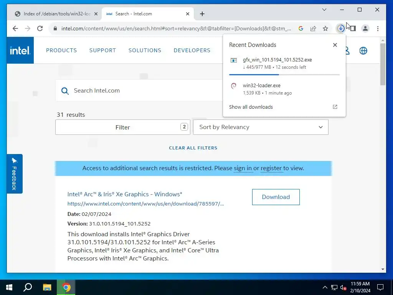Image resolution: width=393 pixels, height=295 pixels.
Task: Bookmark this page with the star icon
Action: pos(325,28)
